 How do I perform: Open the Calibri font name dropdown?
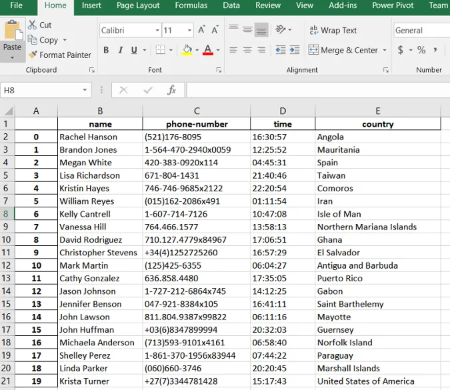click(157, 31)
